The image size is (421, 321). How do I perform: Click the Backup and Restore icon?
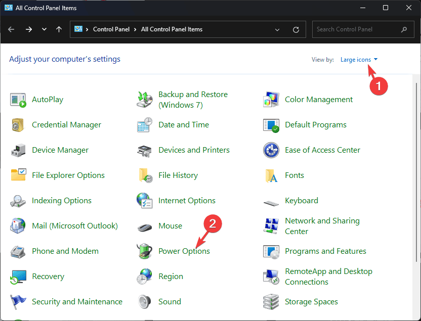coord(144,100)
